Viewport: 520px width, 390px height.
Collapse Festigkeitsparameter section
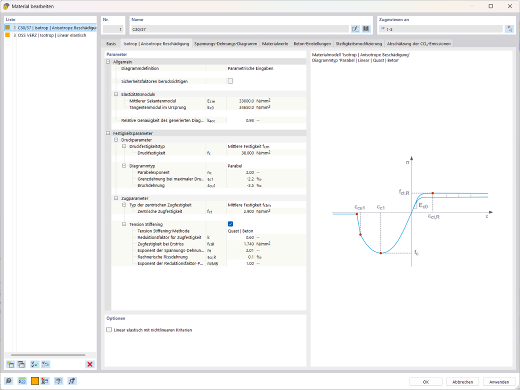108,133
